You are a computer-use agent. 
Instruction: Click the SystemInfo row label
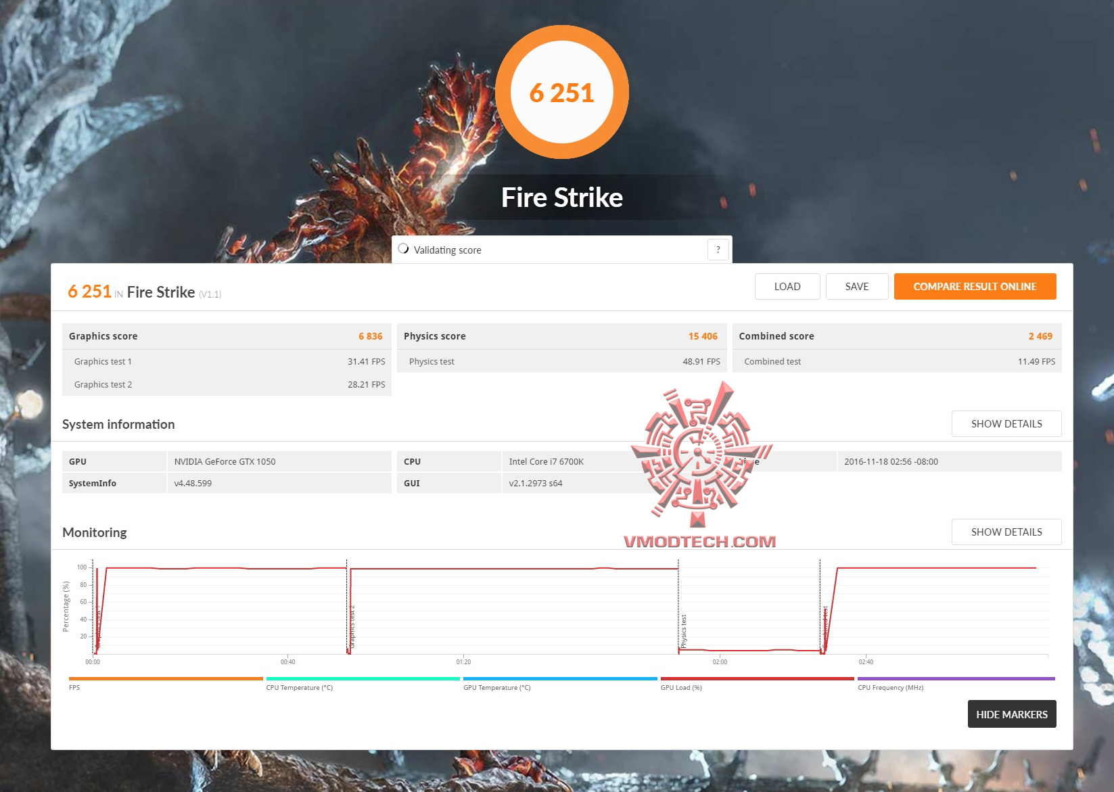[93, 484]
